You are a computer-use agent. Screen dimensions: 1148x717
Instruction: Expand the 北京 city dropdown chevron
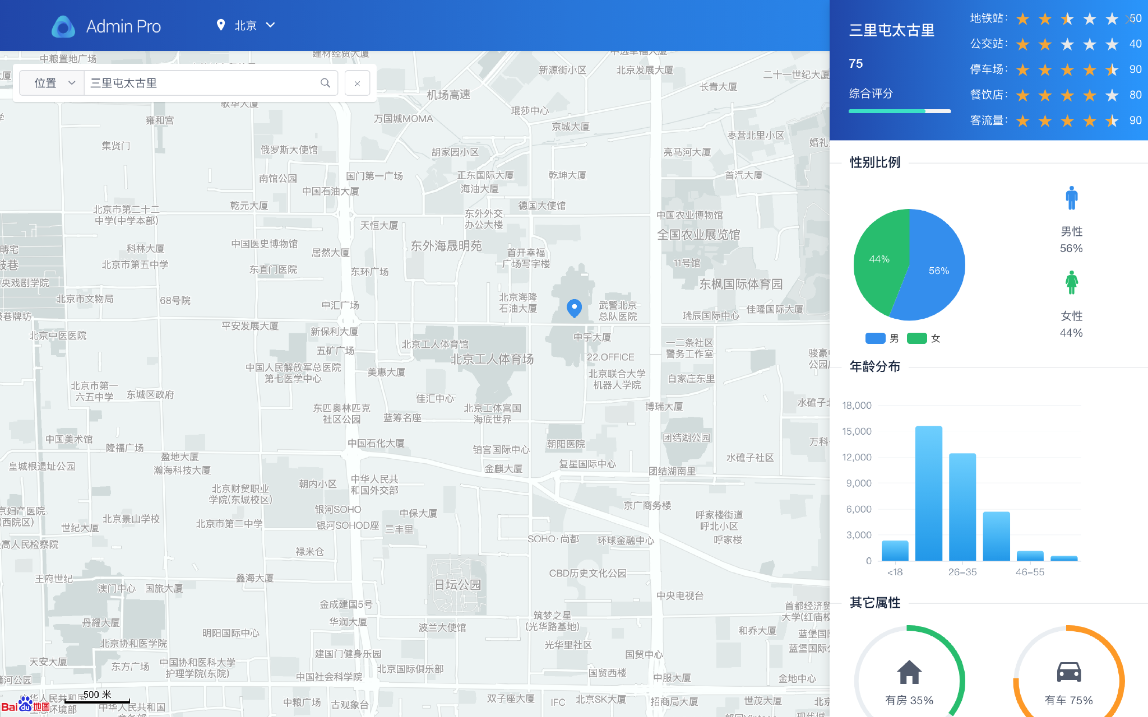(x=270, y=25)
